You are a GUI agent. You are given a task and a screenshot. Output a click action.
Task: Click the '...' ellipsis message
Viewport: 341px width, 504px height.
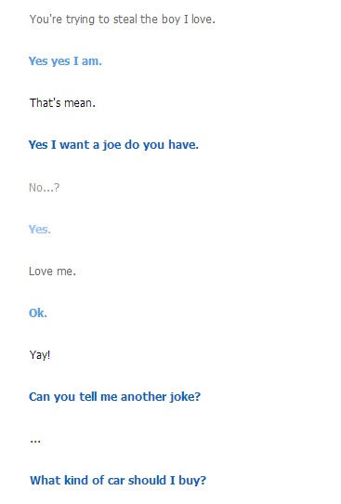coord(35,441)
